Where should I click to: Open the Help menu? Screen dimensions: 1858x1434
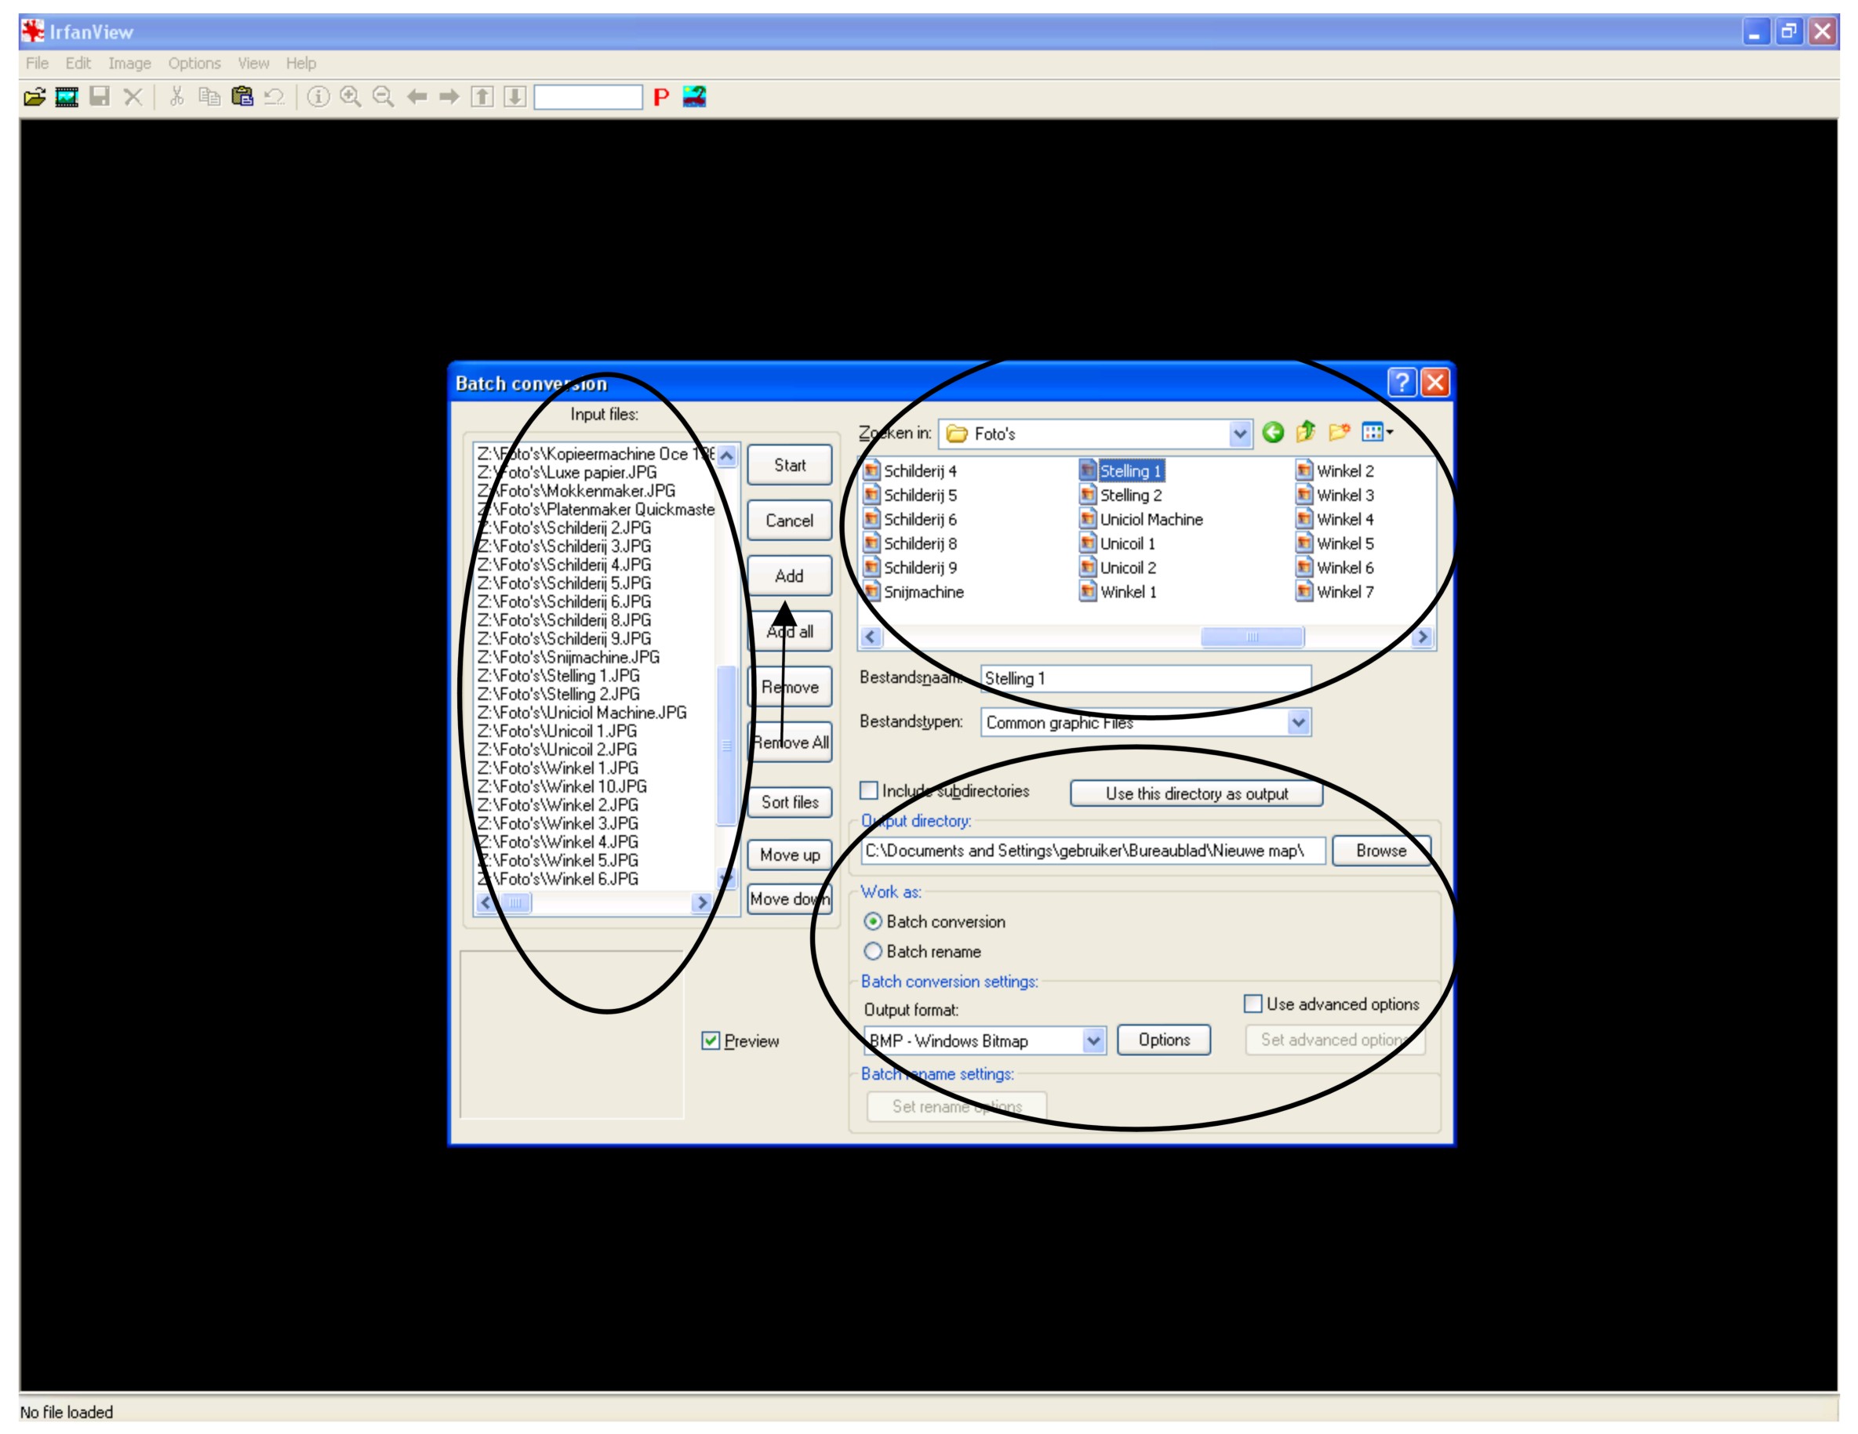[300, 63]
